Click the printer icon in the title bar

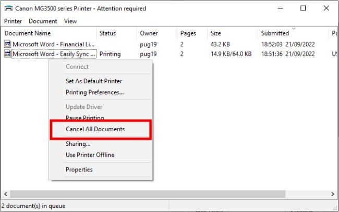click(x=9, y=8)
